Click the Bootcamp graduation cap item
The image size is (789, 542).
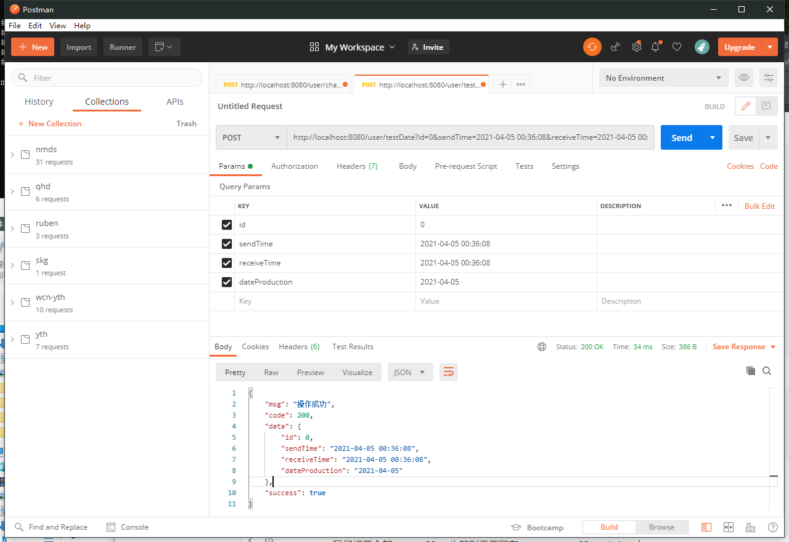coord(537,527)
